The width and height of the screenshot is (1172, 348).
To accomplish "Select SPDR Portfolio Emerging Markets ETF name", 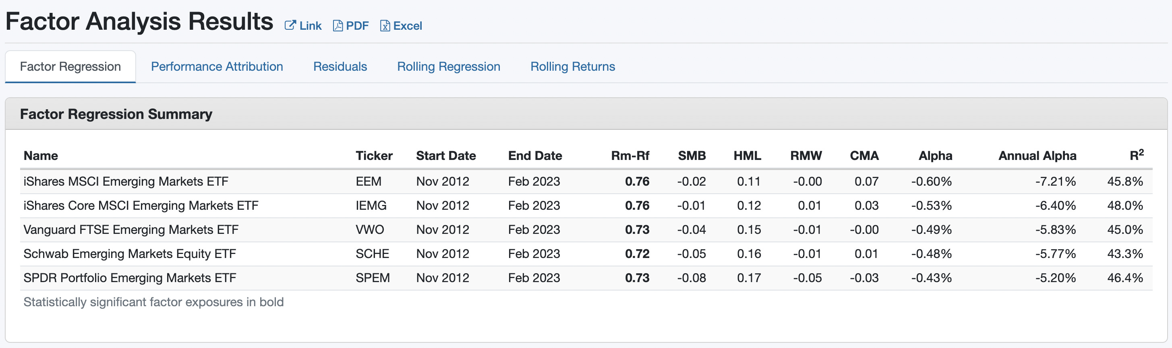I will [130, 278].
